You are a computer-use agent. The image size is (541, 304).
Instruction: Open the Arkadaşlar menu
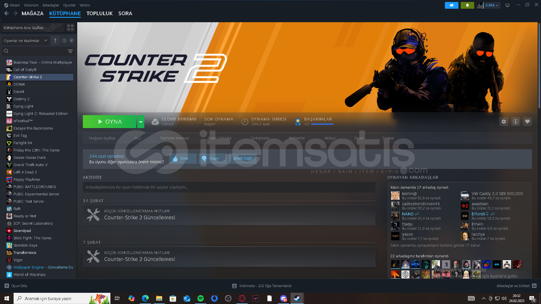pos(51,5)
